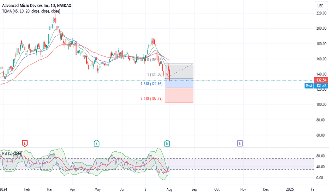This screenshot has width=329, height=194.
Task: Click the red earnings E marker near February
Action: 25,144
